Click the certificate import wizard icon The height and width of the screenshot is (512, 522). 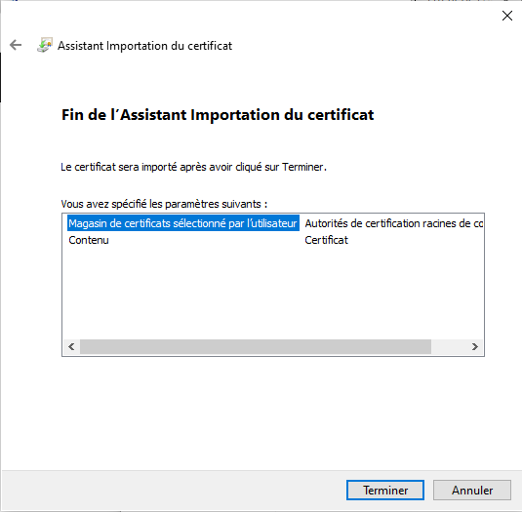[x=45, y=45]
